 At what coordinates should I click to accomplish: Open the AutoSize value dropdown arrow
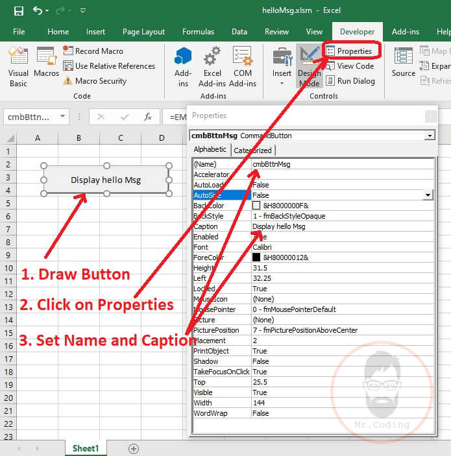pos(428,195)
